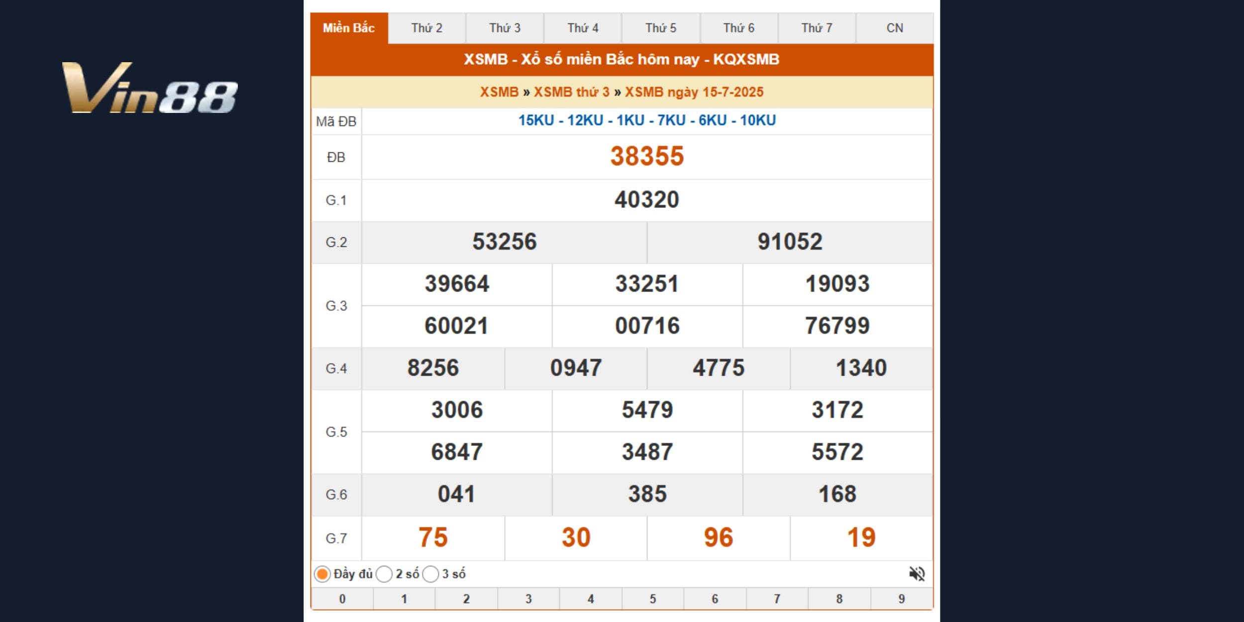Image resolution: width=1244 pixels, height=622 pixels.
Task: Filter results by digit 3
Action: (528, 599)
